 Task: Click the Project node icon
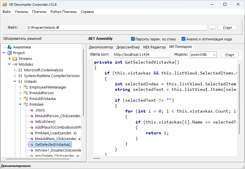click(x=9, y=53)
